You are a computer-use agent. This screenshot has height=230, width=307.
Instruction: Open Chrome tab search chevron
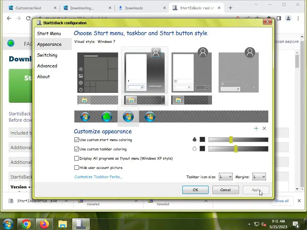pos(256,4)
